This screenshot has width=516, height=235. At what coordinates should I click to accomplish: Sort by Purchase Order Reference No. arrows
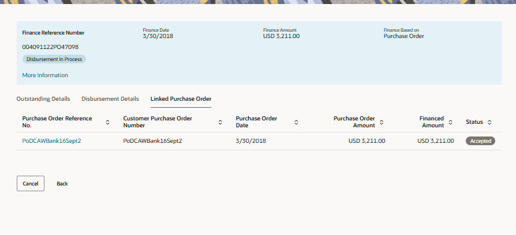coord(107,122)
